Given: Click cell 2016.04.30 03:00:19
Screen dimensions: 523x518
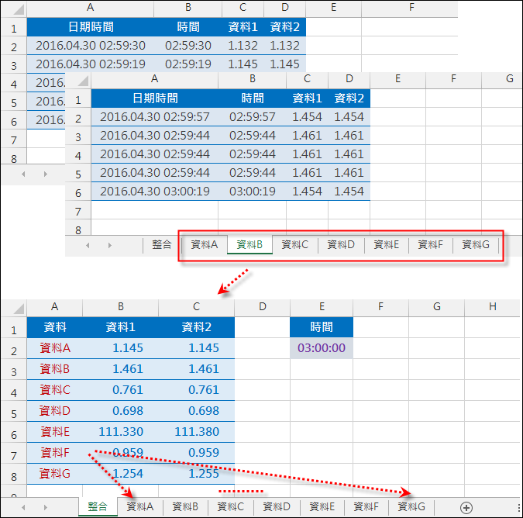Looking at the screenshot, I should click(x=155, y=192).
